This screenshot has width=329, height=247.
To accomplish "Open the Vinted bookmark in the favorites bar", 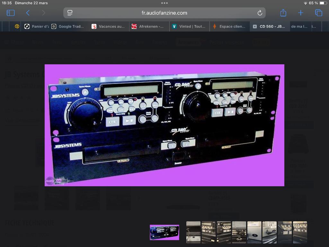I will pos(189,27).
